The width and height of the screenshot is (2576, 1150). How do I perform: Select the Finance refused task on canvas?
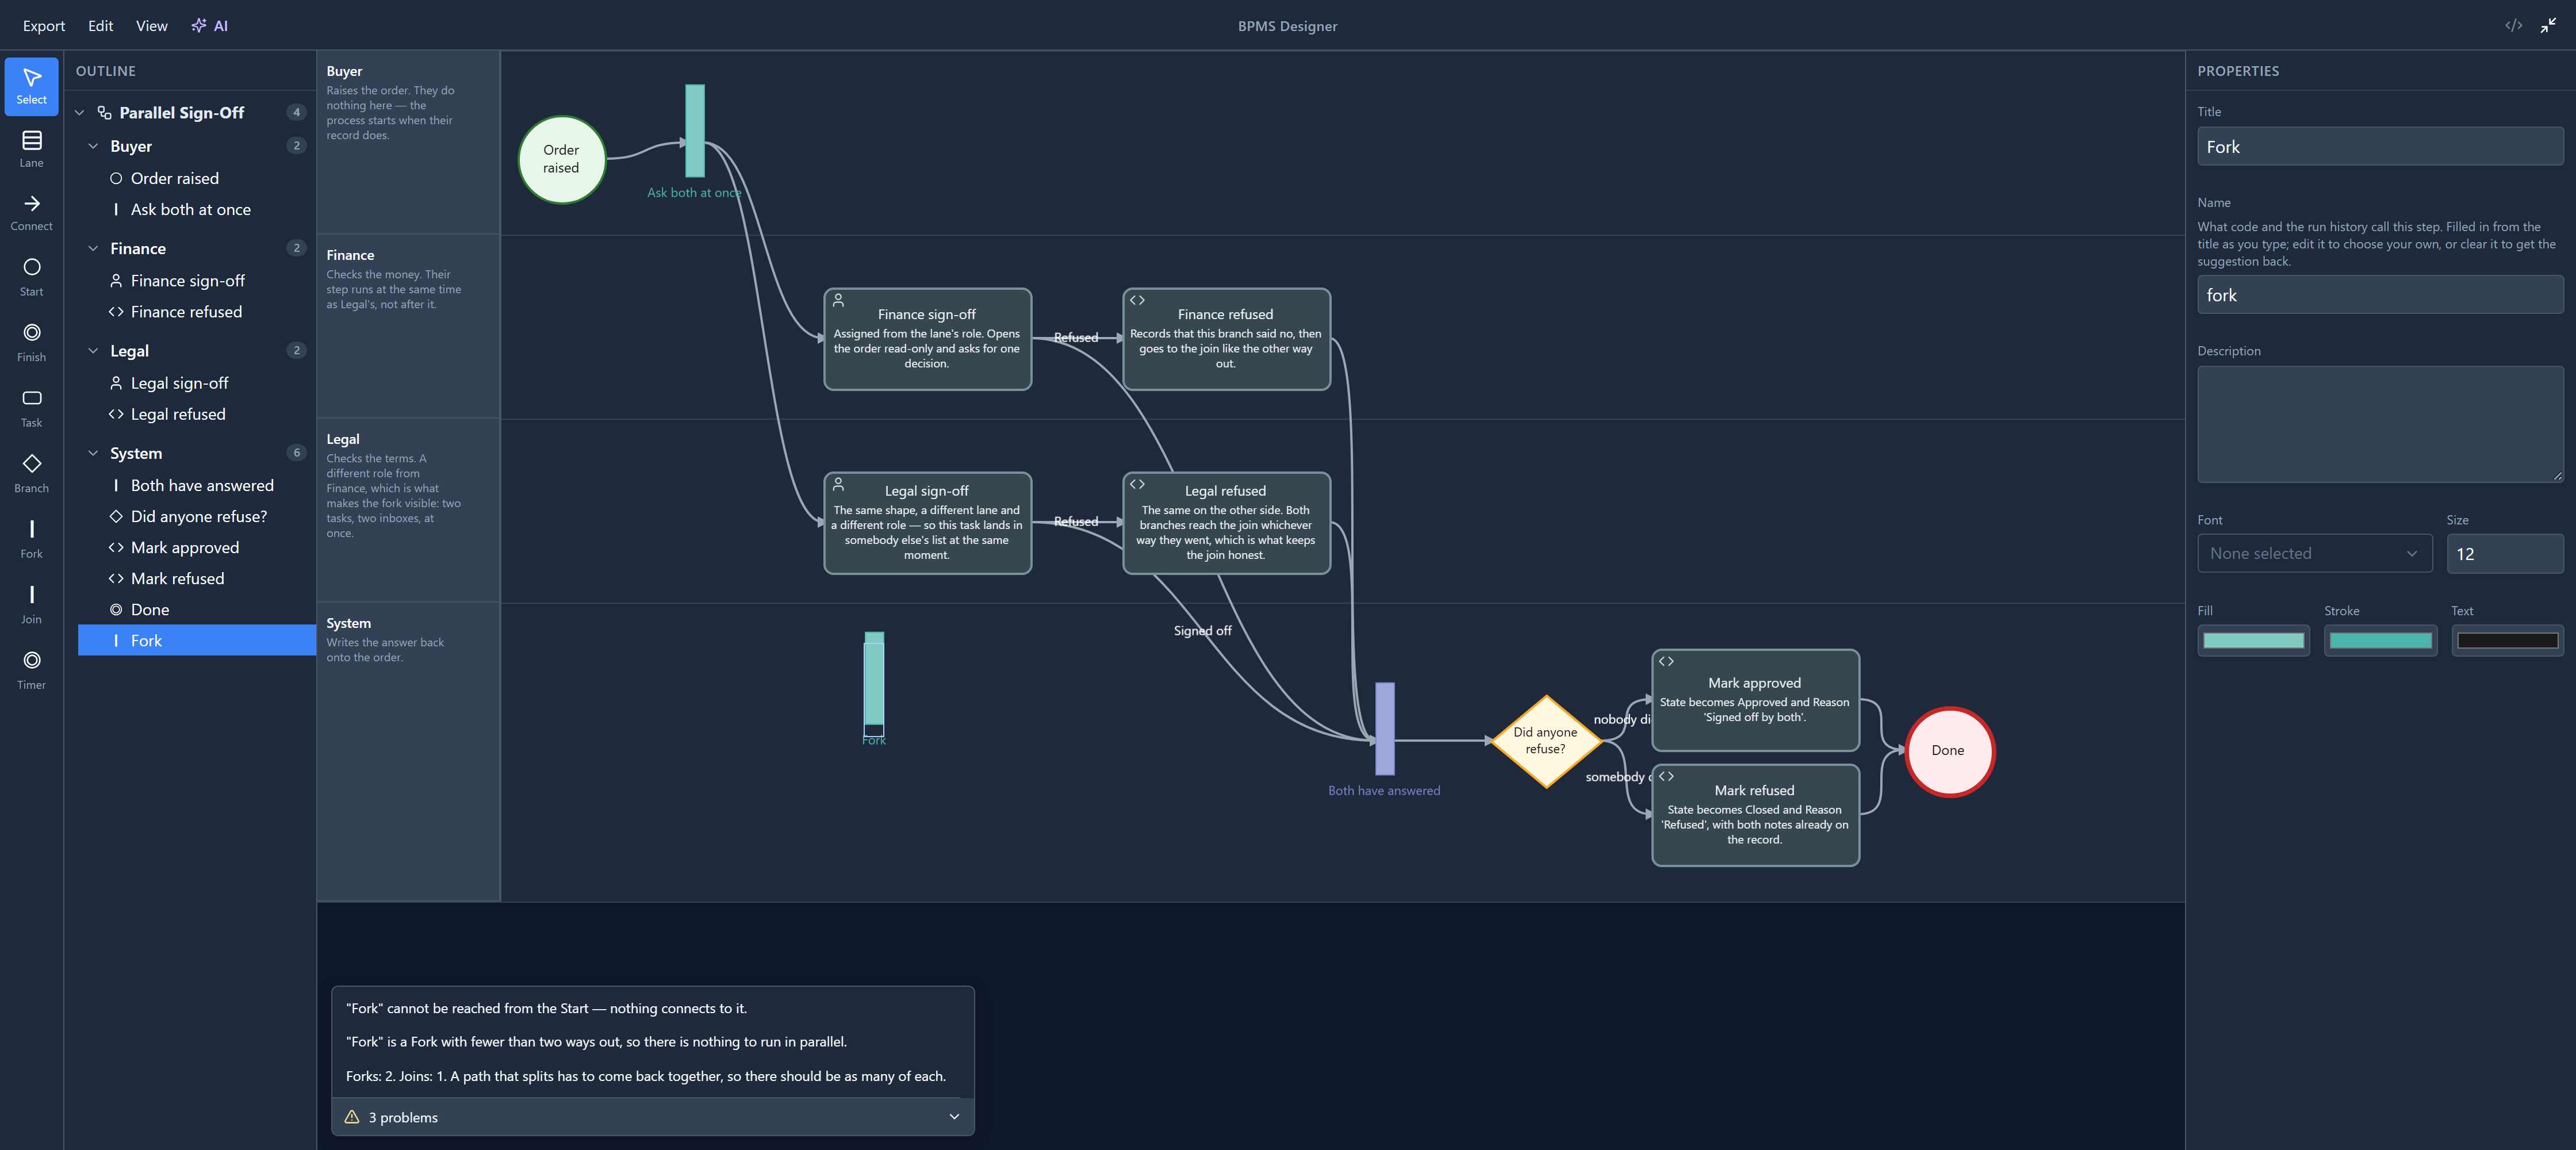pyautogui.click(x=1226, y=339)
